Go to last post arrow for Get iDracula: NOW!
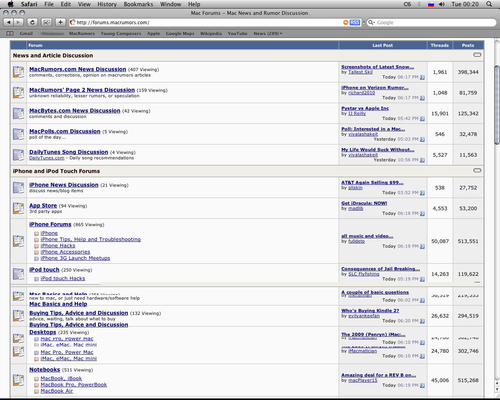Screen dimensions: 500x400 pyautogui.click(x=422, y=214)
